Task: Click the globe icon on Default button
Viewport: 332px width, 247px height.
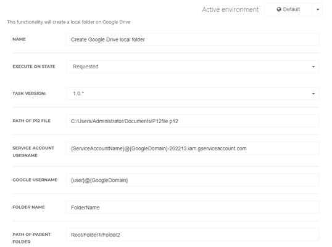Action: [x=279, y=9]
